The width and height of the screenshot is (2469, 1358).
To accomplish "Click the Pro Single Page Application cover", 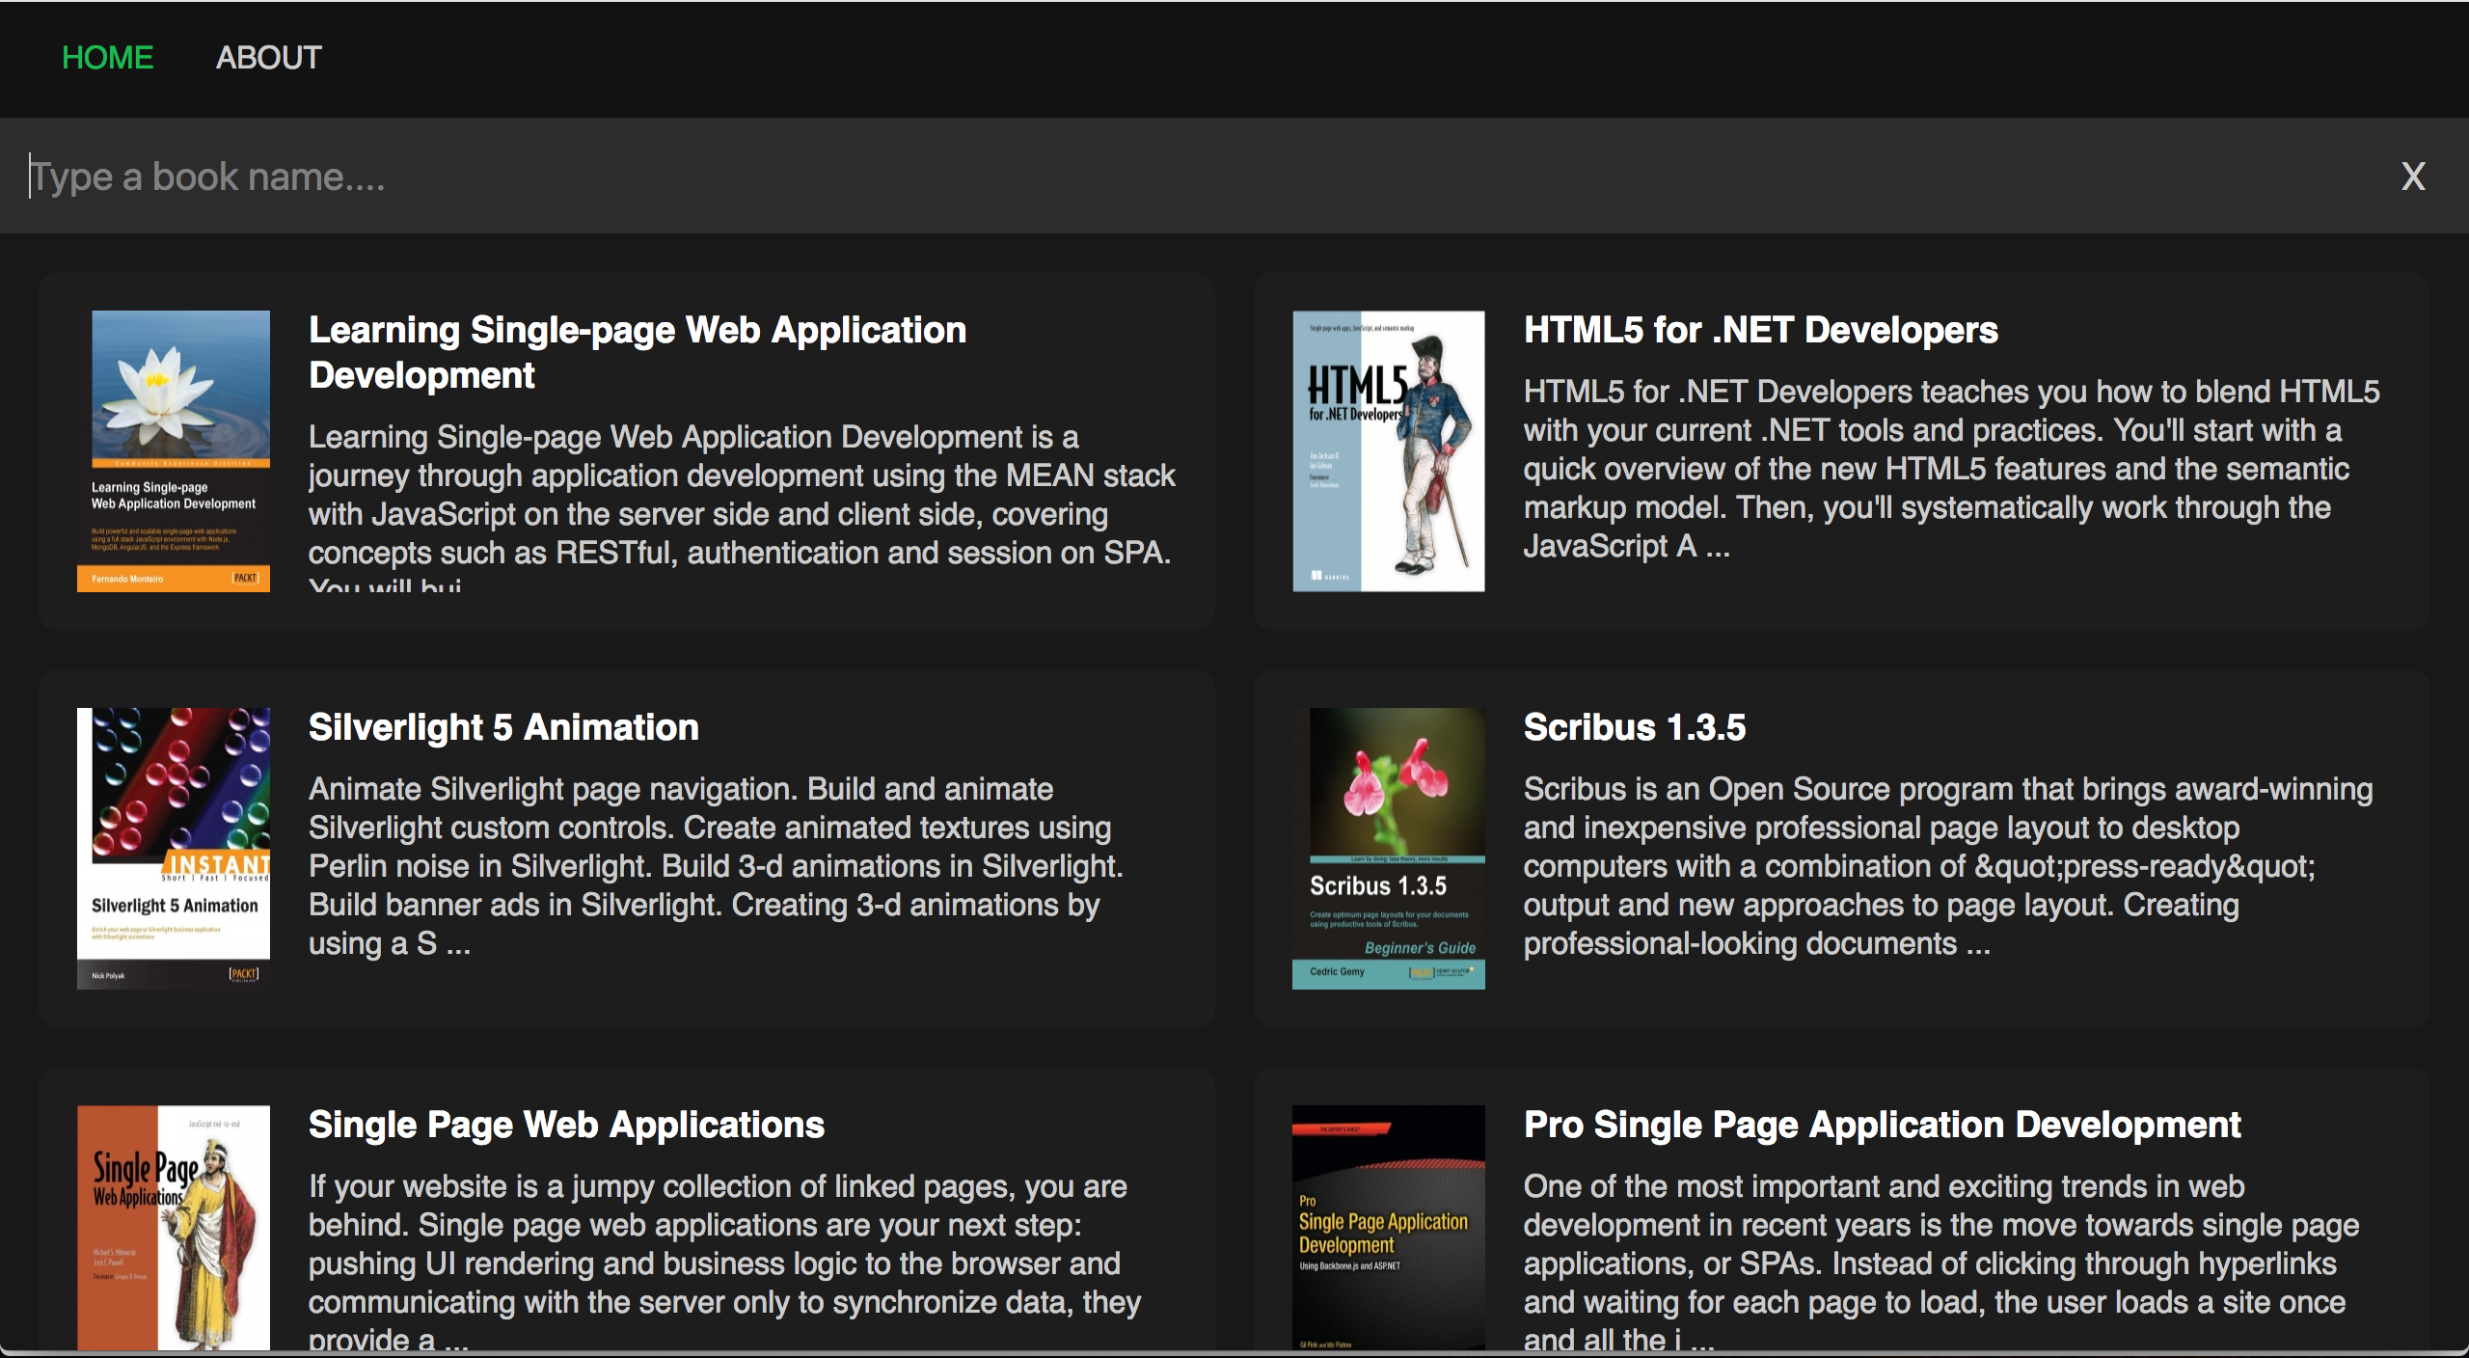I will coord(1388,1227).
